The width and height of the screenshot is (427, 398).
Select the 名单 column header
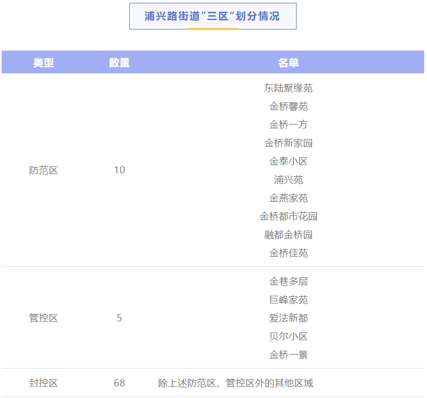click(x=288, y=63)
